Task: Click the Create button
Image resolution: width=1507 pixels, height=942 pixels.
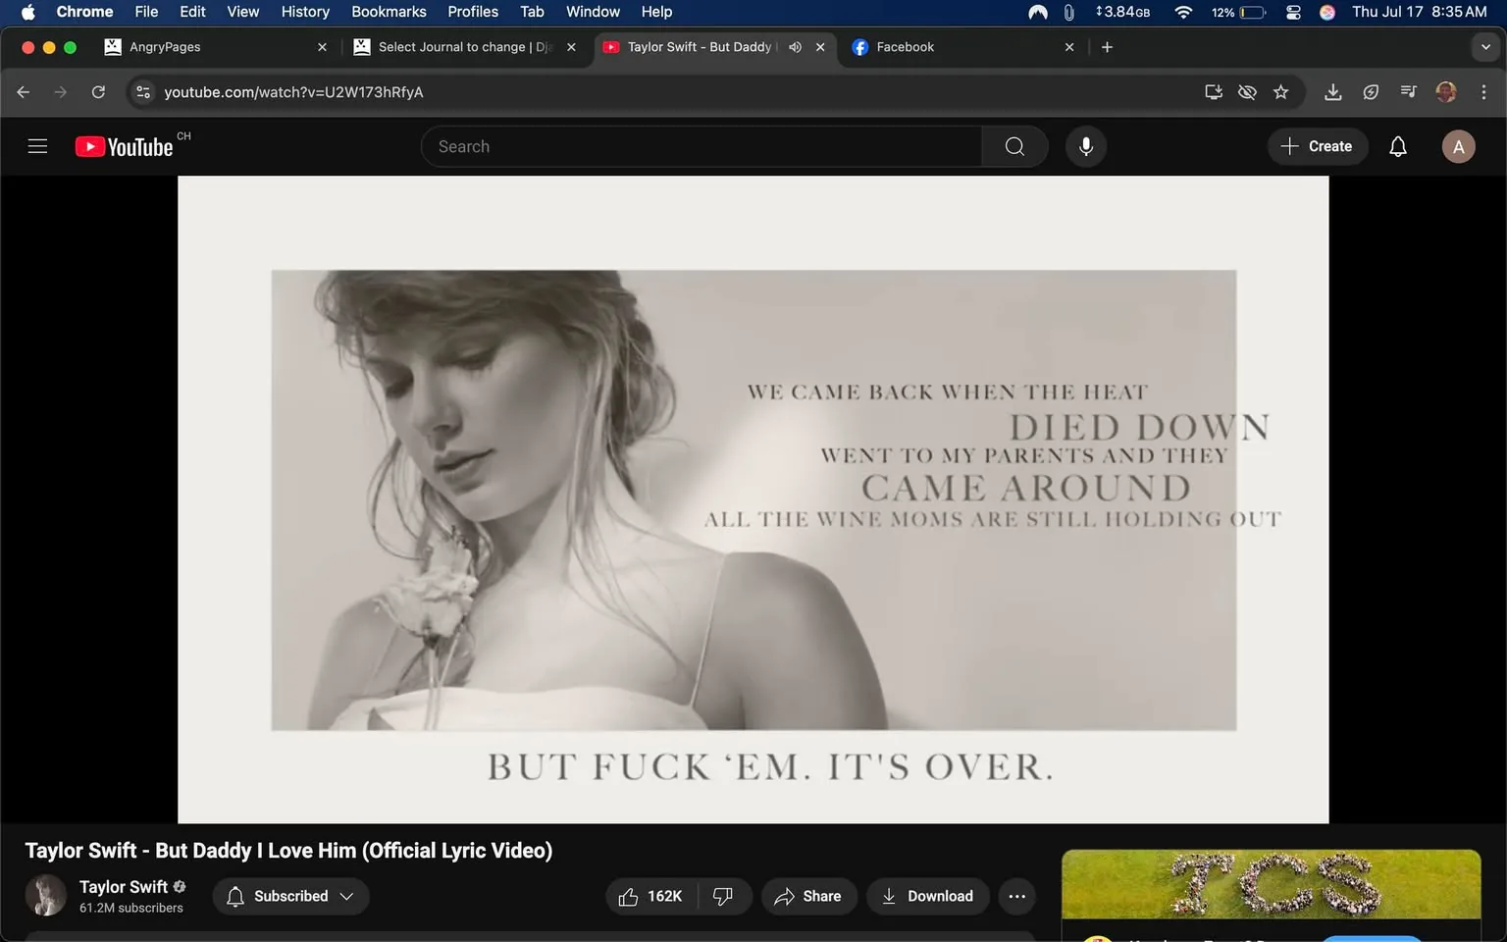Action: tap(1317, 145)
